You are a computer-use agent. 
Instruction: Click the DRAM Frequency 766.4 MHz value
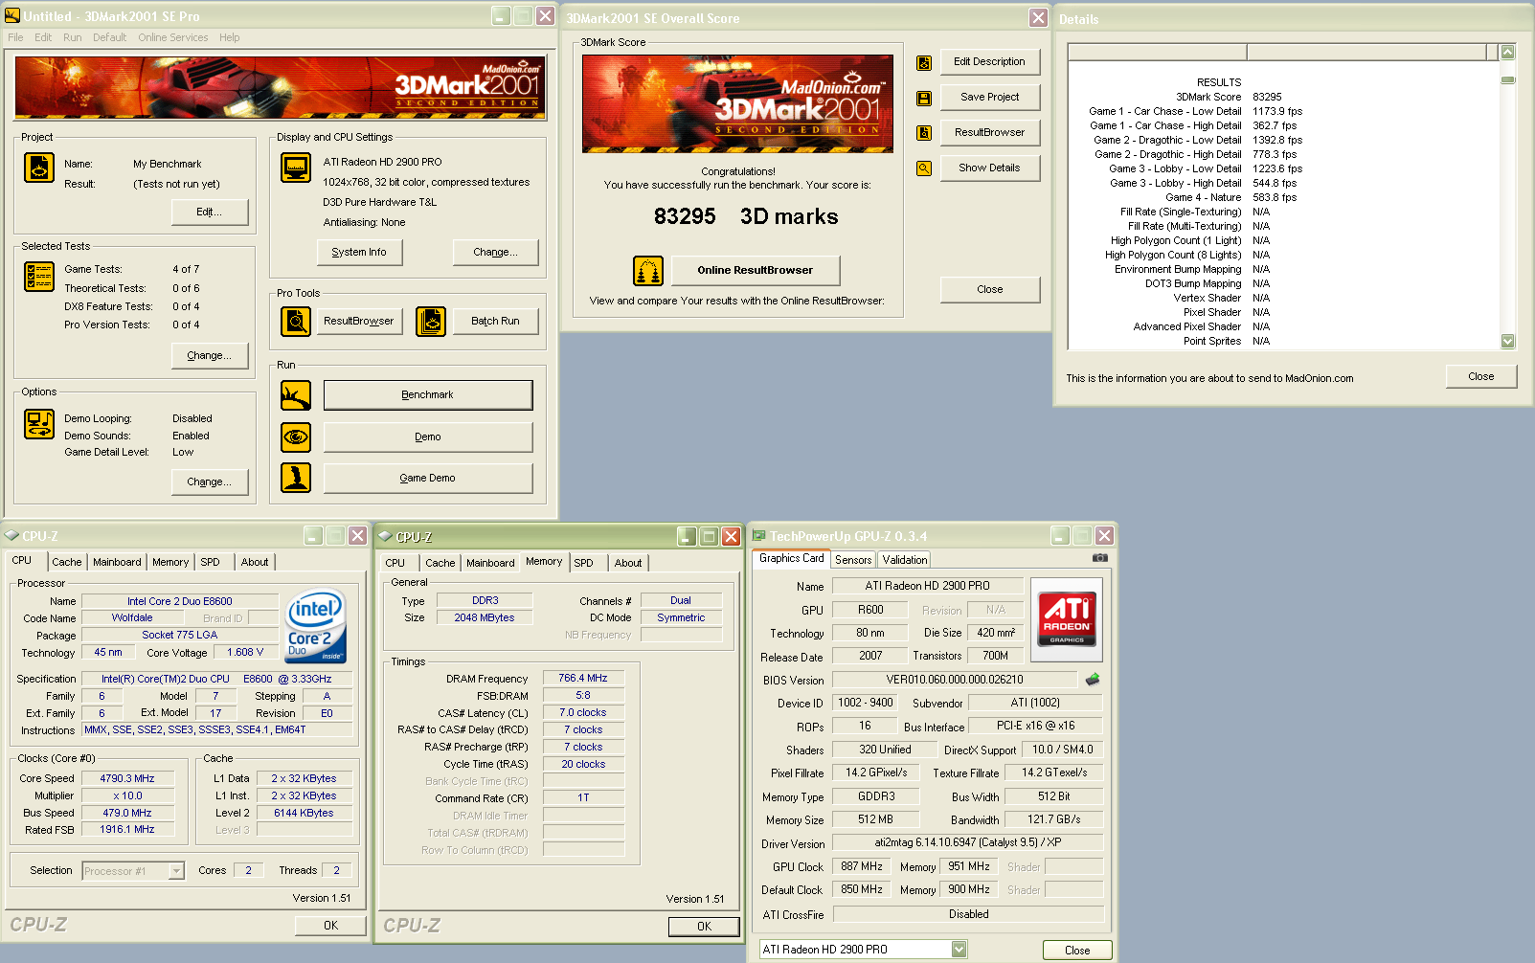click(583, 678)
